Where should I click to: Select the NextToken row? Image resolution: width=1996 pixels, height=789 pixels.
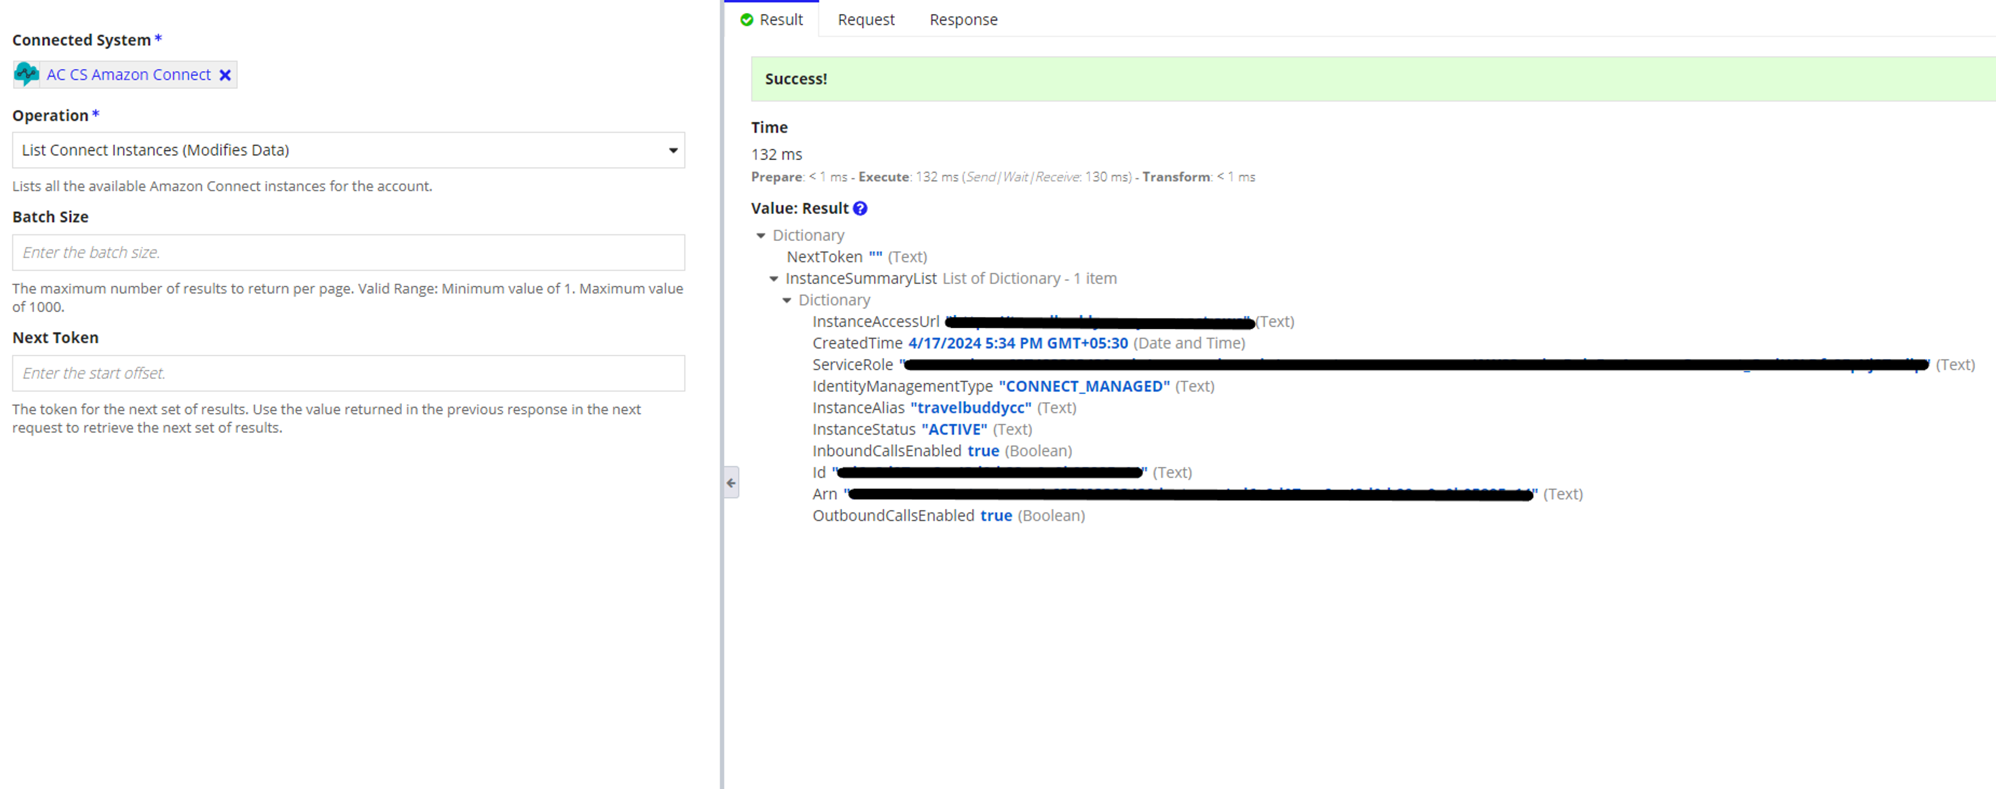(x=857, y=257)
